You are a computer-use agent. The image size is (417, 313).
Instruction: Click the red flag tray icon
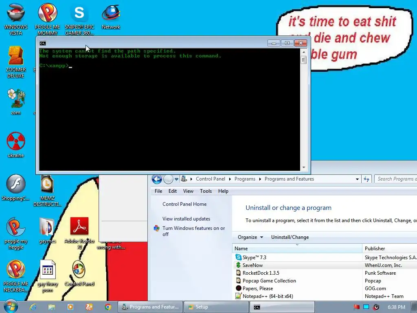pos(357,307)
